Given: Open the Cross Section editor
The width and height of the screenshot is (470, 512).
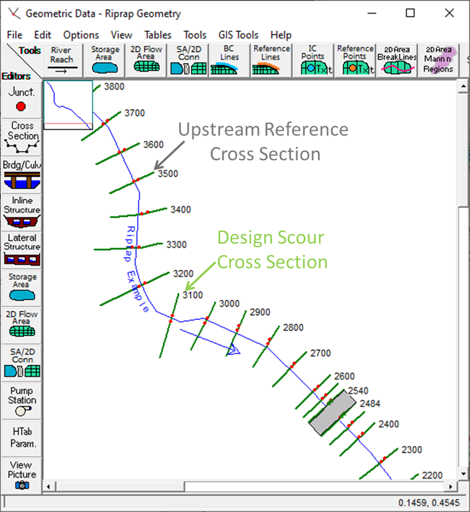Looking at the screenshot, I should [x=22, y=137].
